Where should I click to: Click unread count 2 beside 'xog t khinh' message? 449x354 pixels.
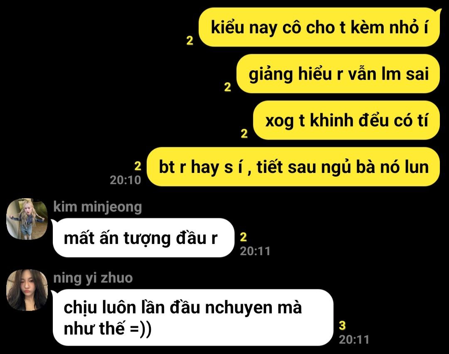(244, 133)
